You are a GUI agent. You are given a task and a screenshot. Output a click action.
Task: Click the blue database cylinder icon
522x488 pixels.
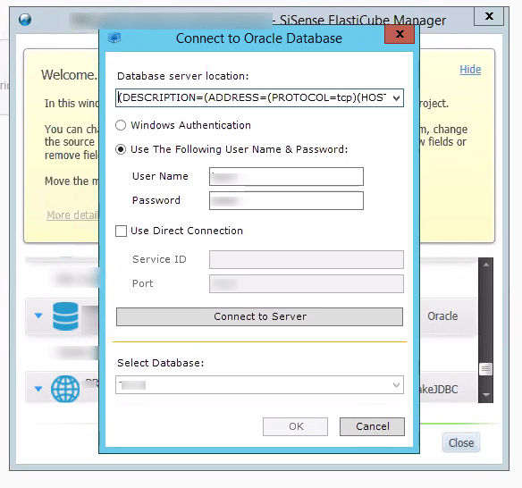click(65, 316)
